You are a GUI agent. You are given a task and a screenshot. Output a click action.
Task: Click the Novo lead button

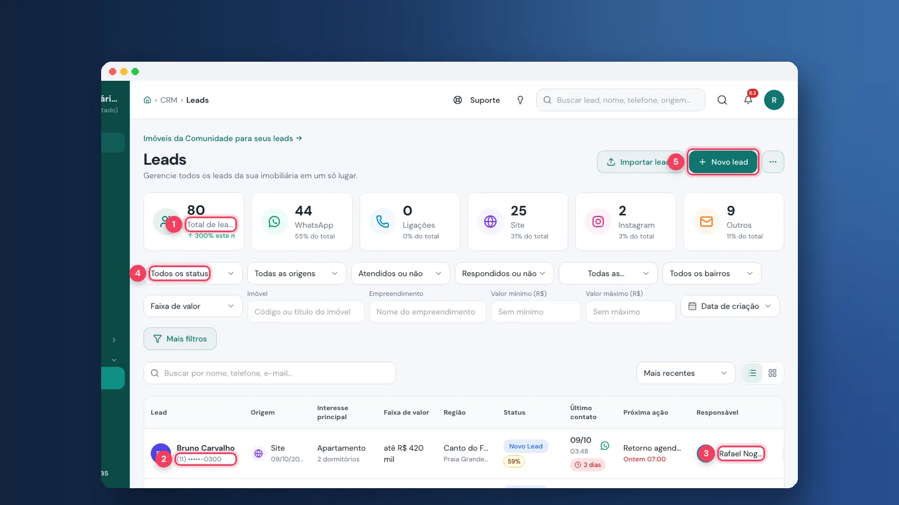click(723, 162)
